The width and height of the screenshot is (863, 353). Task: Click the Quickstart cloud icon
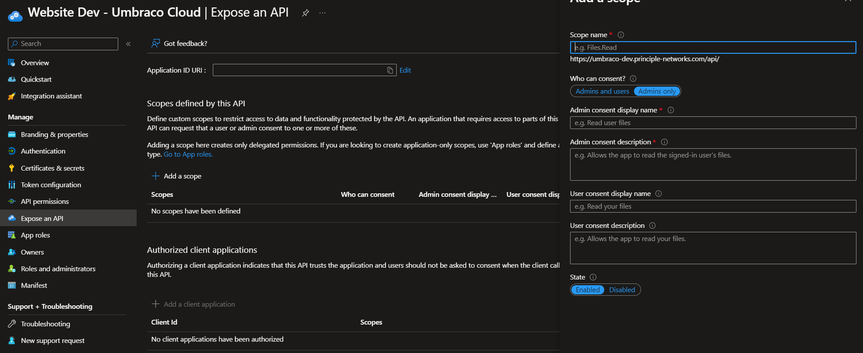tap(12, 80)
